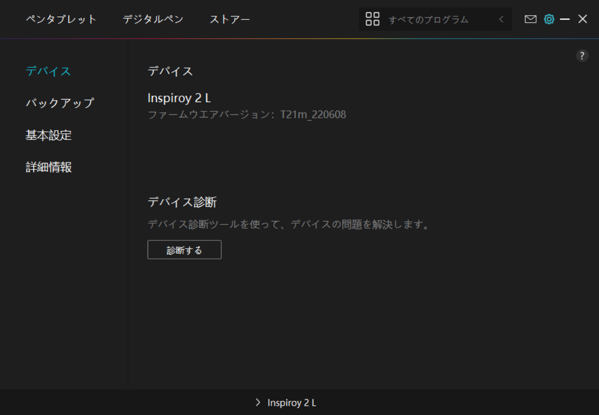Show 詳細情報 in the sidebar

[x=49, y=167]
